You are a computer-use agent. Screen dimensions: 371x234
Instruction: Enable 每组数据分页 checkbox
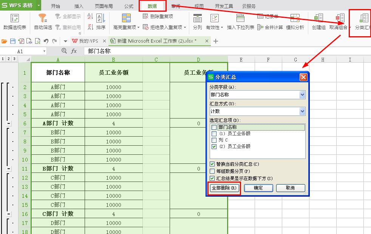pyautogui.click(x=212, y=171)
